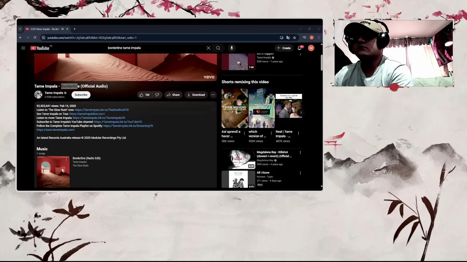Open options for 'which version of' short
This screenshot has height=262, width=467.
(x=271, y=133)
